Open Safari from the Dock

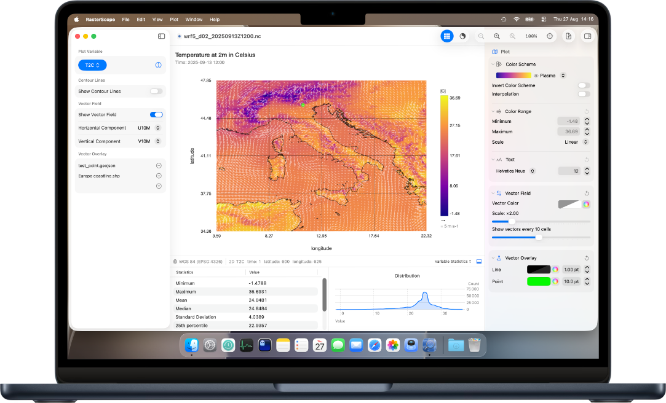point(374,345)
